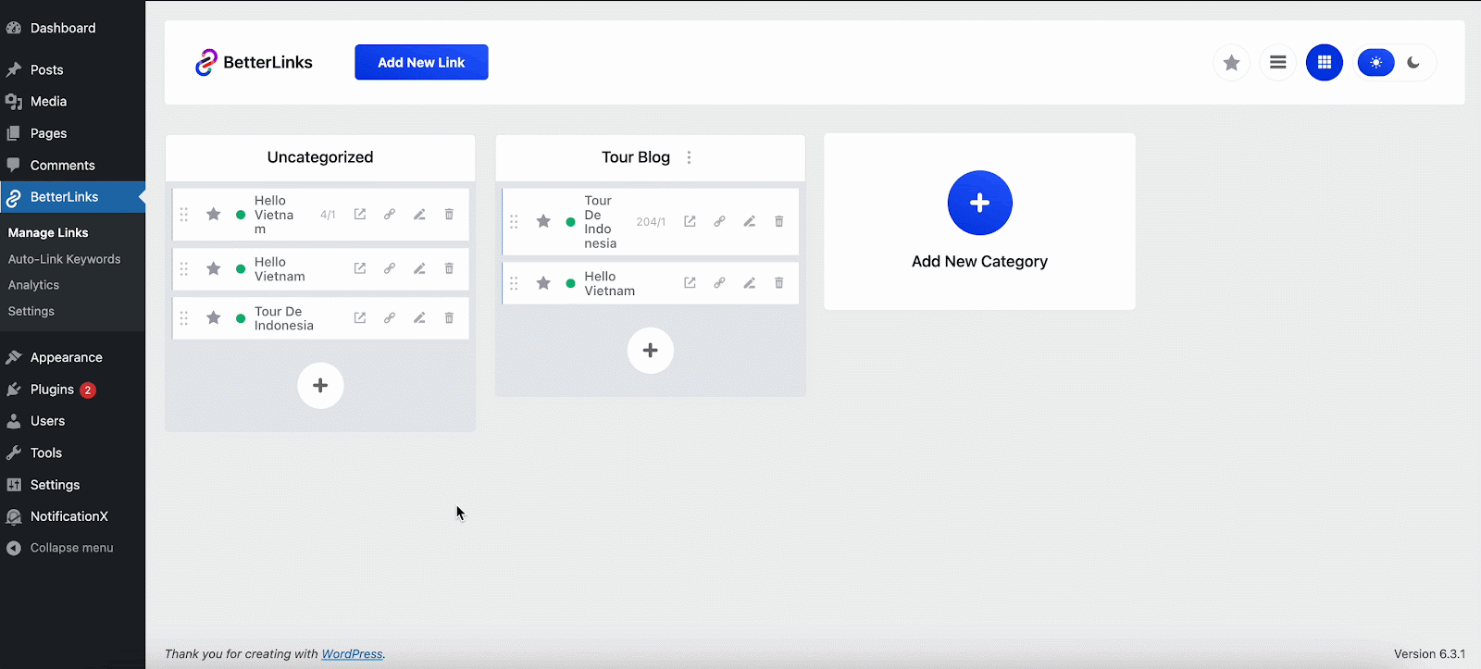Viewport: 1481px width, 669px height.
Task: Click drag handle of Tour Blog Hello Vietnam row
Action: pyautogui.click(x=514, y=283)
